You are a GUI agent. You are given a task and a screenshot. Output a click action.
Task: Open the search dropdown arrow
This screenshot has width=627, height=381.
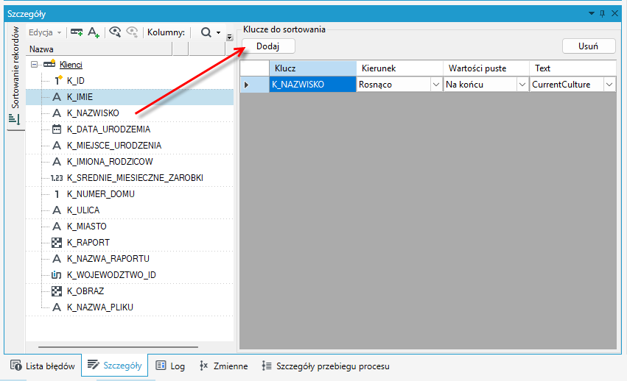[x=218, y=33]
